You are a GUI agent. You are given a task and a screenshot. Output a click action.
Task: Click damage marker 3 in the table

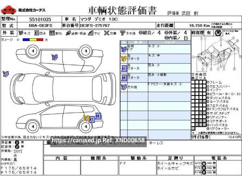(x=123, y=68)
